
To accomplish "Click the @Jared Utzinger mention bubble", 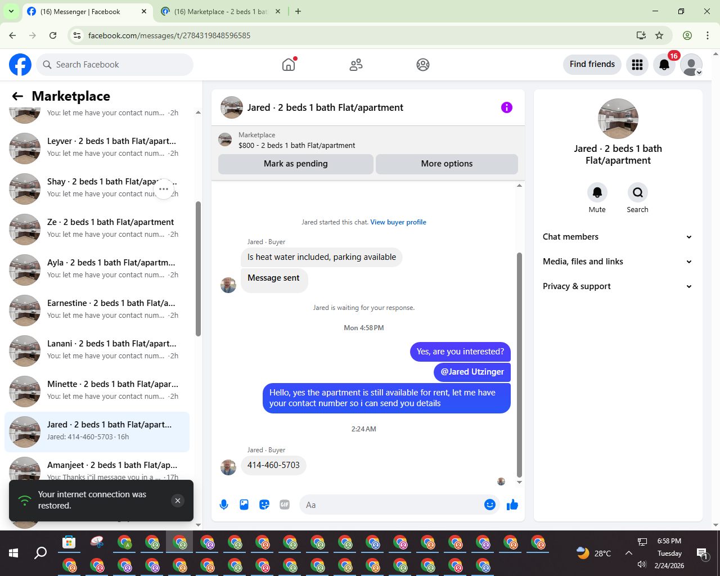I will click(472, 372).
